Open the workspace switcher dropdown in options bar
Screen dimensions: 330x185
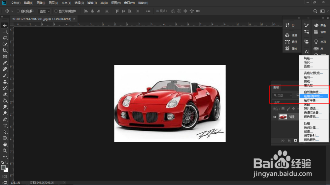tap(324, 11)
